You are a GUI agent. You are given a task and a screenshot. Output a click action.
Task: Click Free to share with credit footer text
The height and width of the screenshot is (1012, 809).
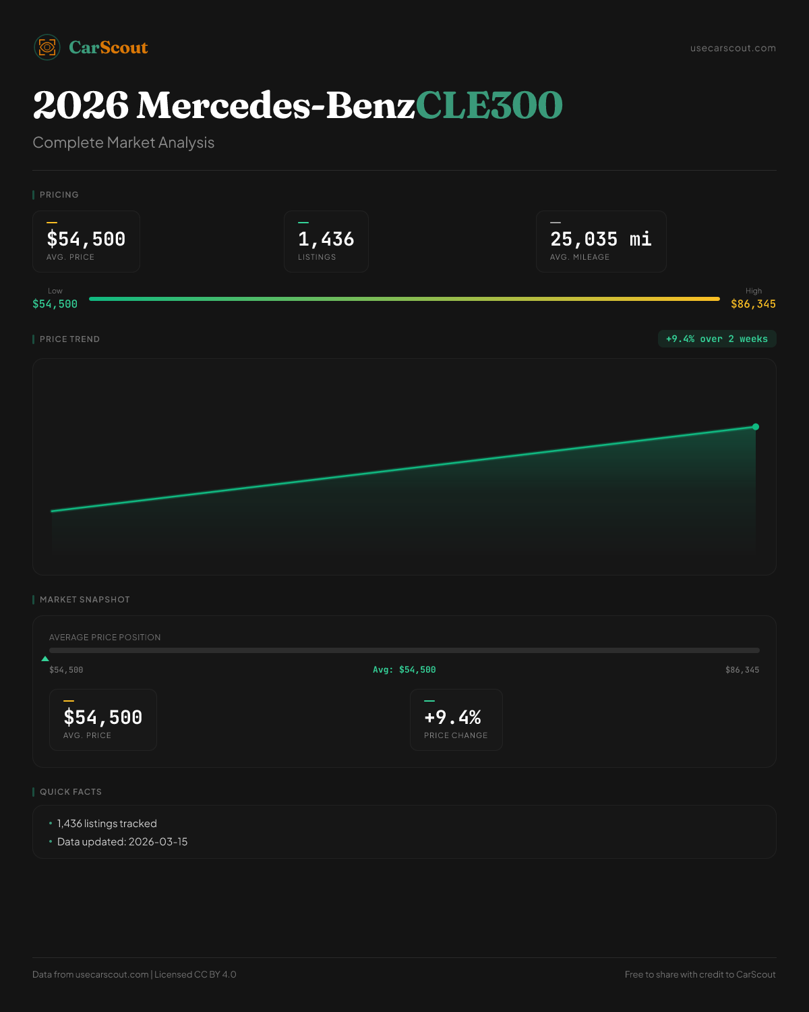coord(700,974)
